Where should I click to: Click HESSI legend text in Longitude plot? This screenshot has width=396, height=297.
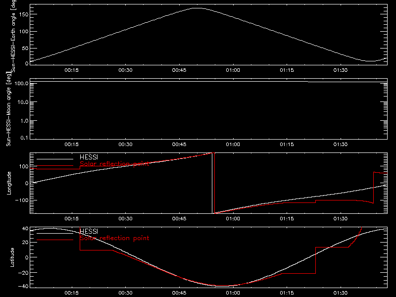click(89, 157)
